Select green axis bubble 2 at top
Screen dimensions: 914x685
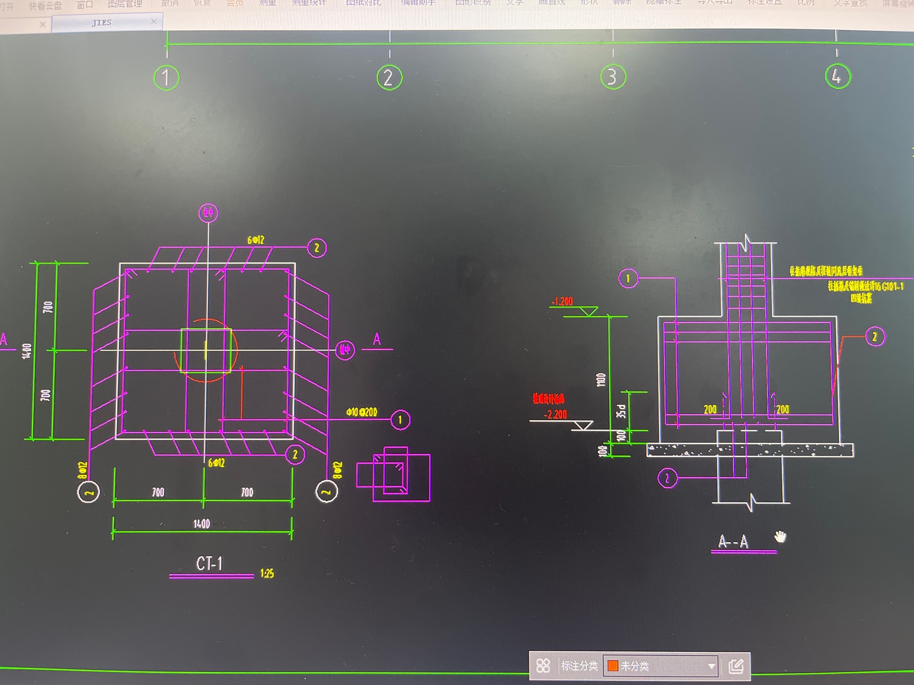389,78
